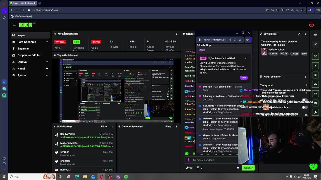321x180 pixels.
Task: Open Kanal Eylemleri options menu
Action: click(305, 77)
